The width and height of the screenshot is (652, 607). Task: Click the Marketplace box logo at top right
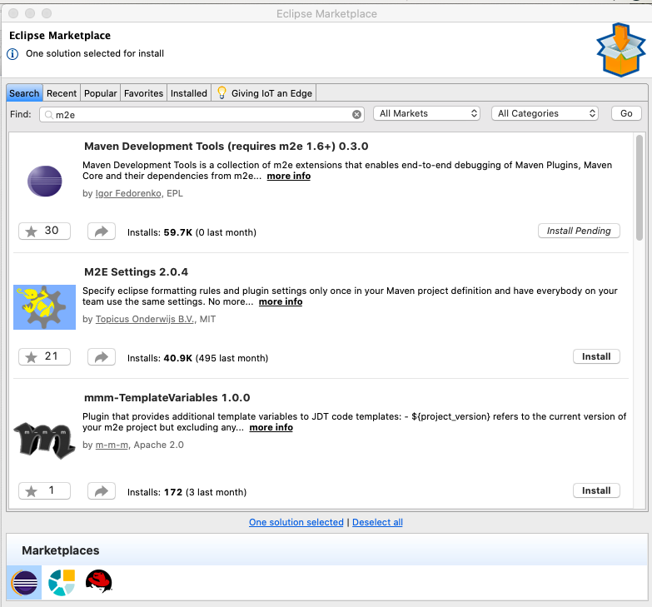(621, 50)
